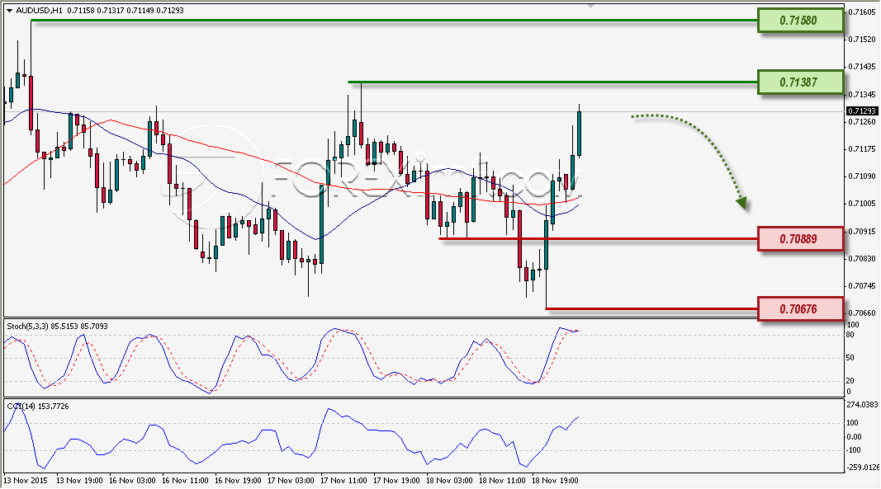Click -259.0126 on the CCI scale
Viewport: 881px width, 489px height.
[x=864, y=468]
